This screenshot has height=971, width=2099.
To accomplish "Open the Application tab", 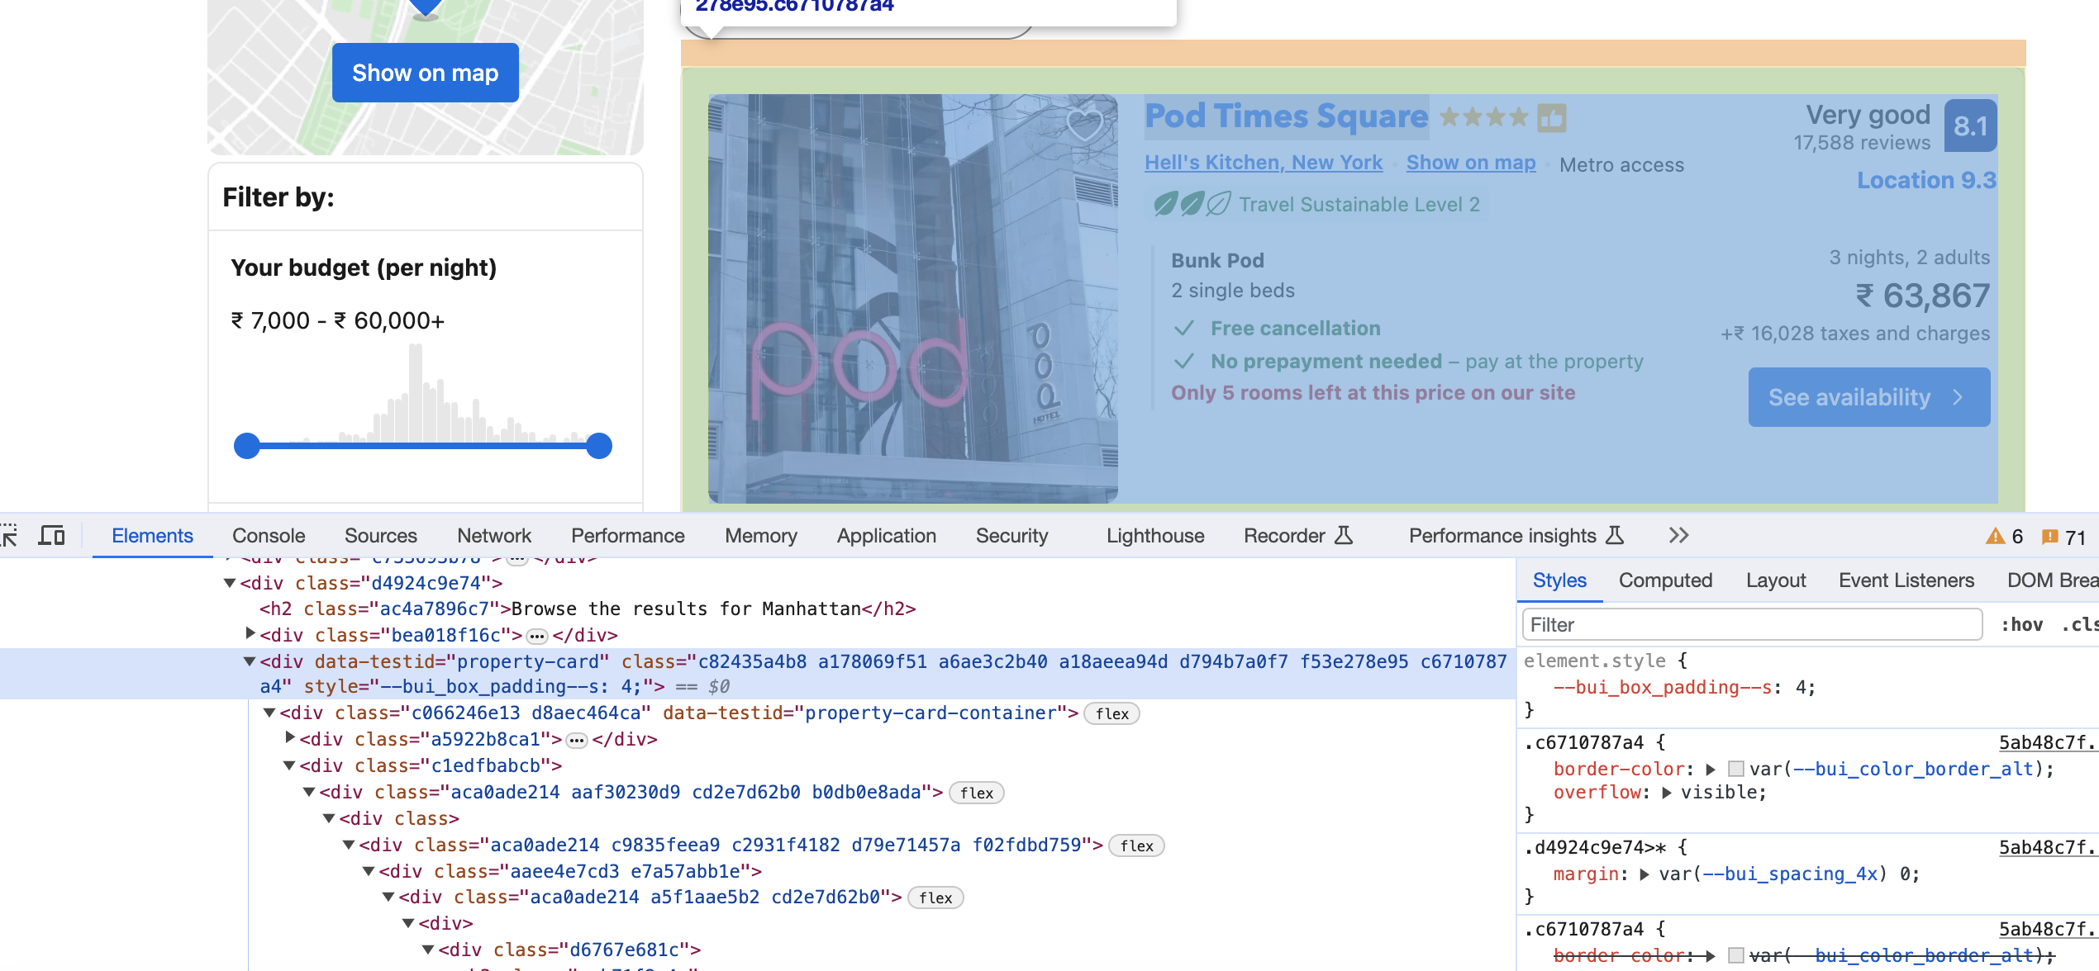I will pos(887,536).
